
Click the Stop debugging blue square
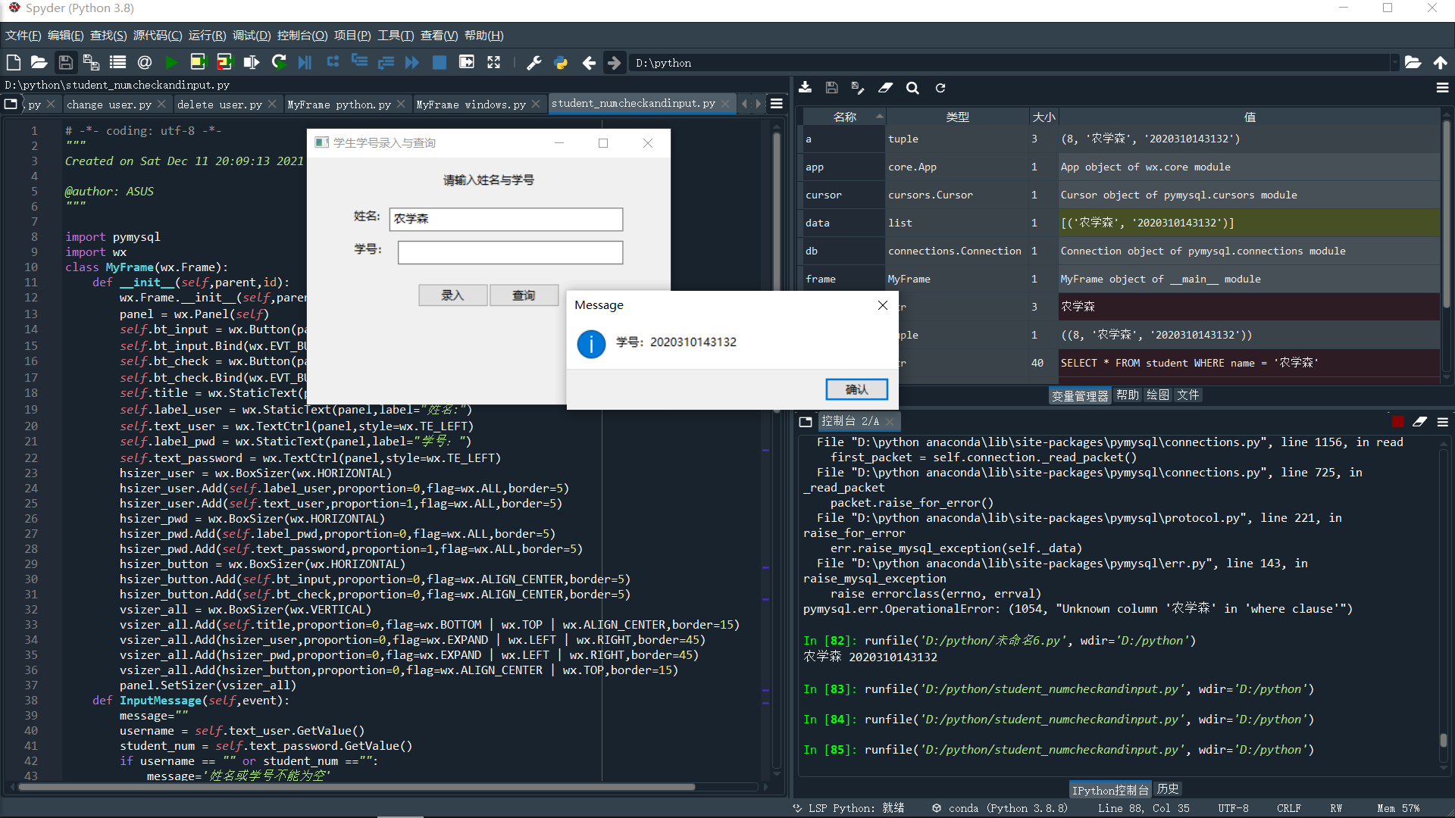tap(439, 63)
